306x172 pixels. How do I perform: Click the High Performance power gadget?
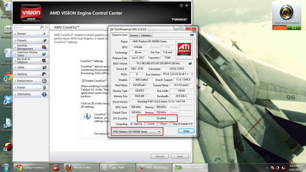click(286, 16)
